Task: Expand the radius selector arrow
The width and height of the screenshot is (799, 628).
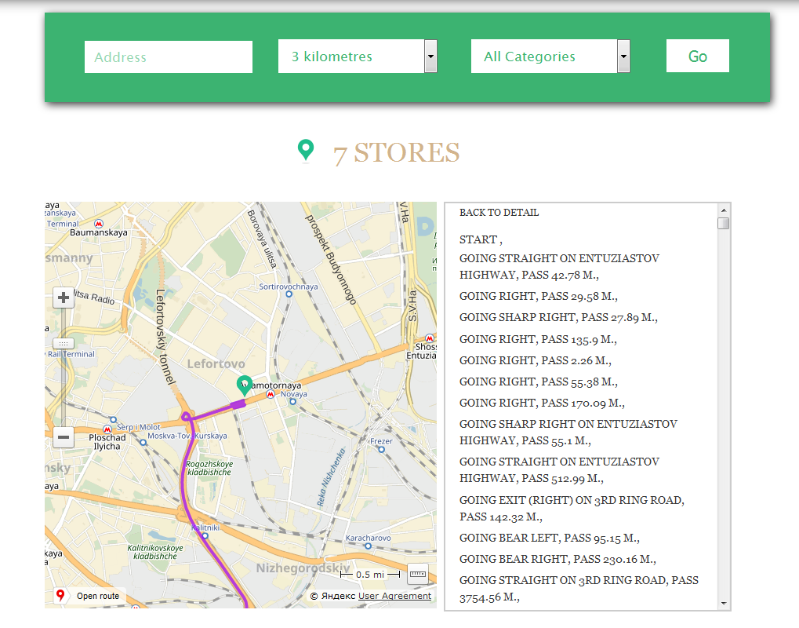Action: pos(430,56)
